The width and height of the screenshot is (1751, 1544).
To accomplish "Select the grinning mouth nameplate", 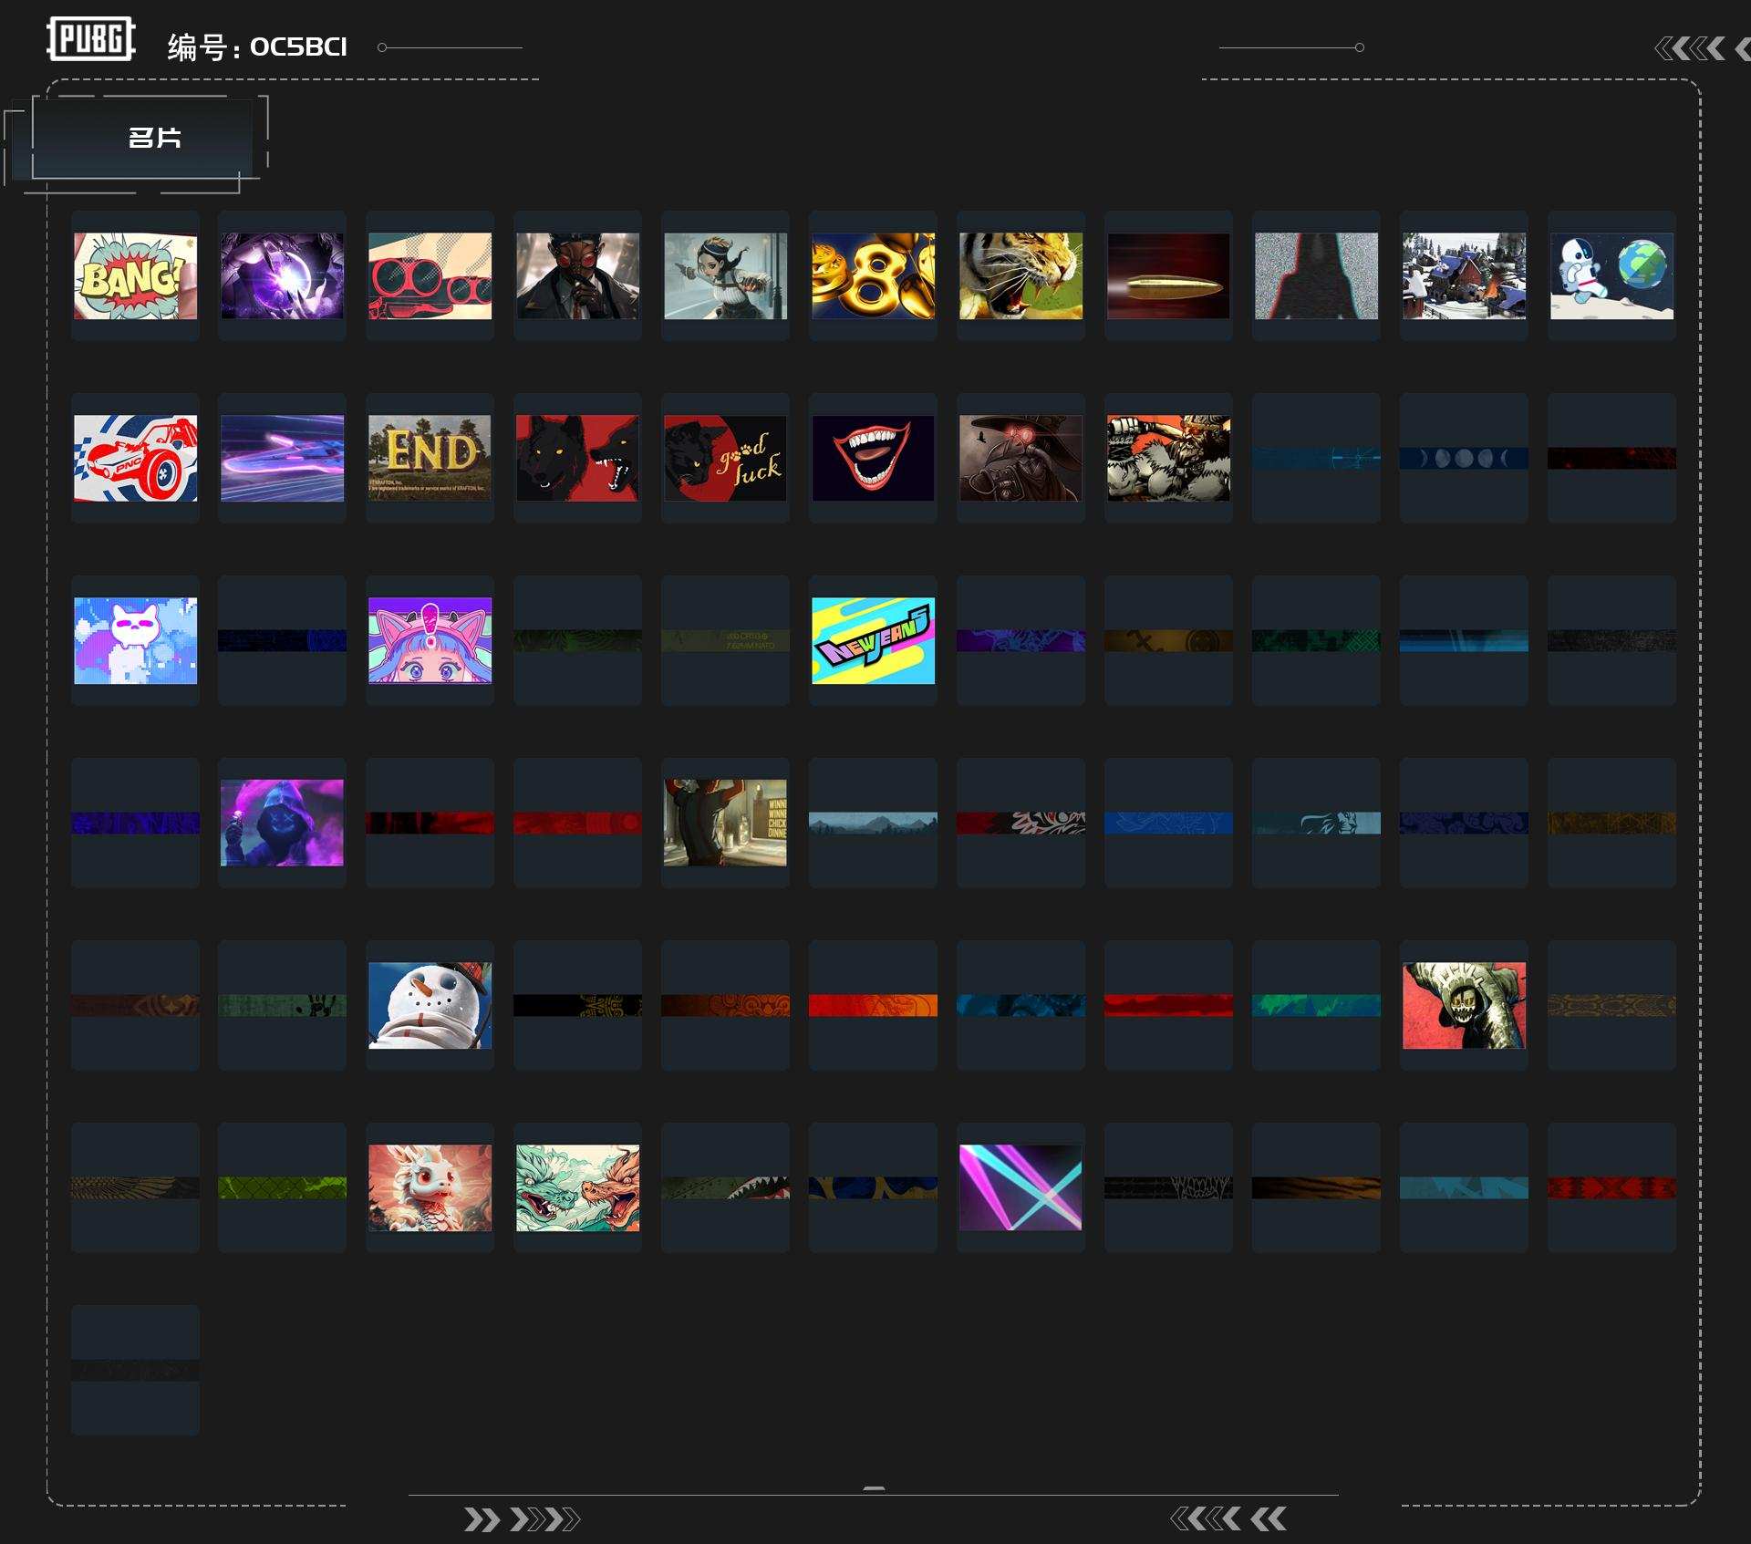I will 873,458.
